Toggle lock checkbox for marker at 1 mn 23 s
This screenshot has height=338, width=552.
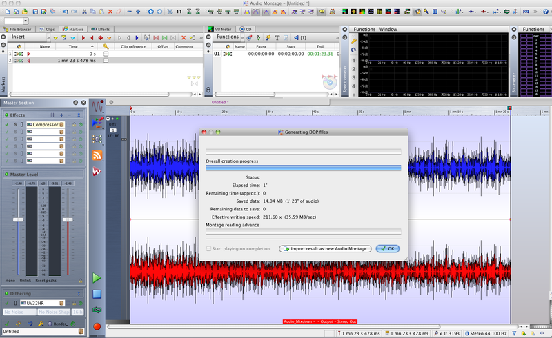click(106, 61)
